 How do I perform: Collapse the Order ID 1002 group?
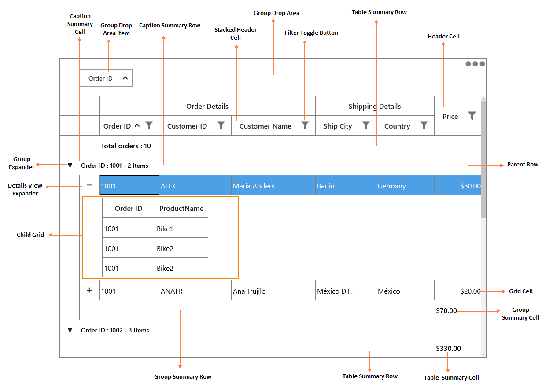click(x=70, y=330)
